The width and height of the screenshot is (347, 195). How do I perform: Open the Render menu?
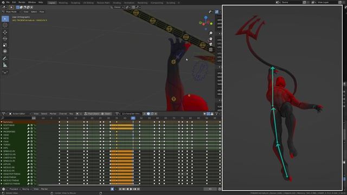click(x=22, y=2)
